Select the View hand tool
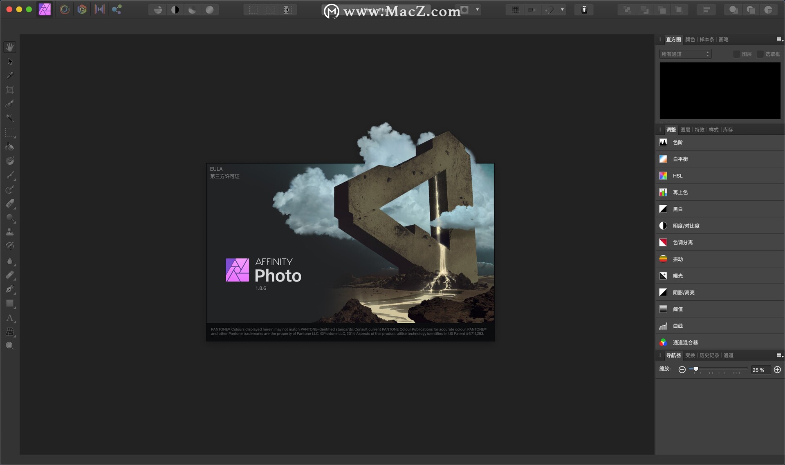Viewport: 785px width, 465px height. click(10, 47)
